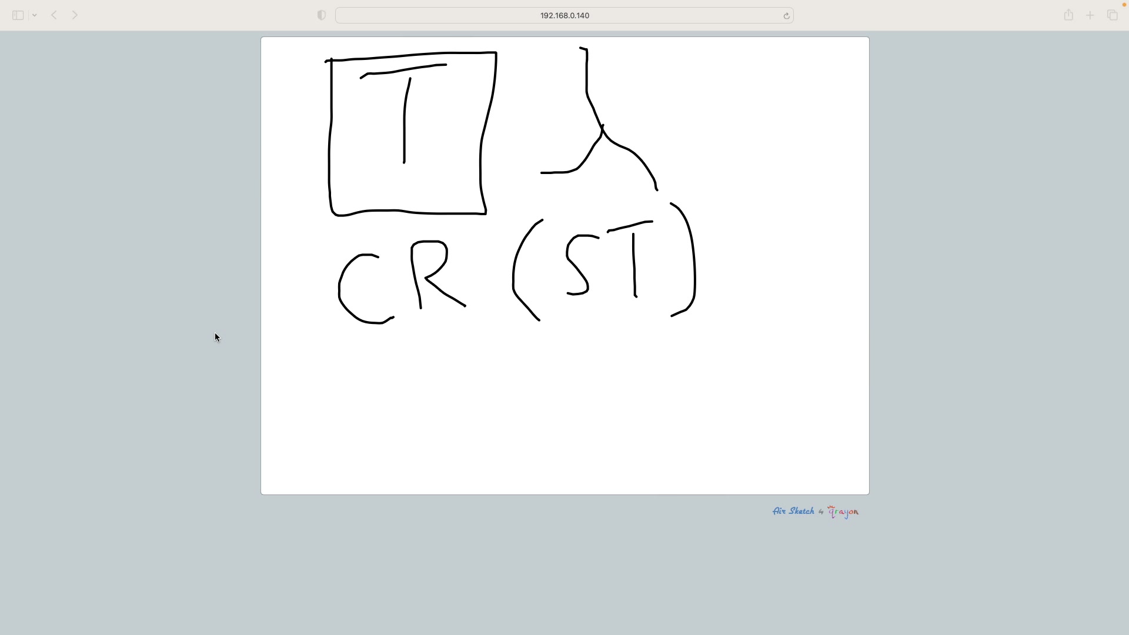The height and width of the screenshot is (635, 1129).
Task: Reload the page with the refresh icon
Action: click(786, 16)
